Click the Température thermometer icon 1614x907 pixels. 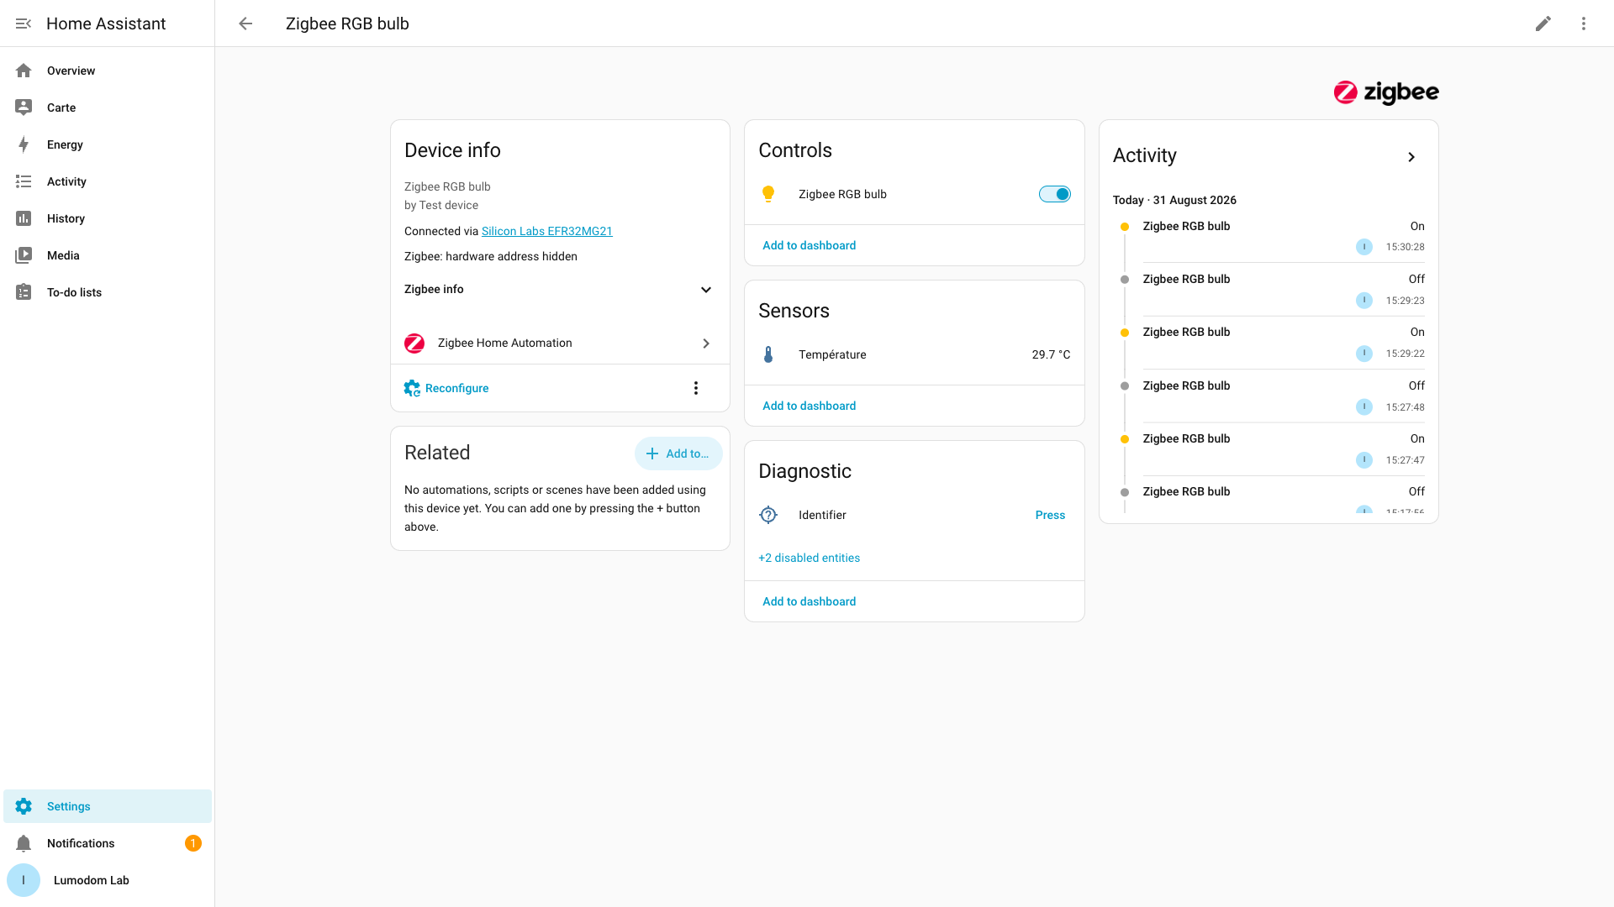click(768, 354)
